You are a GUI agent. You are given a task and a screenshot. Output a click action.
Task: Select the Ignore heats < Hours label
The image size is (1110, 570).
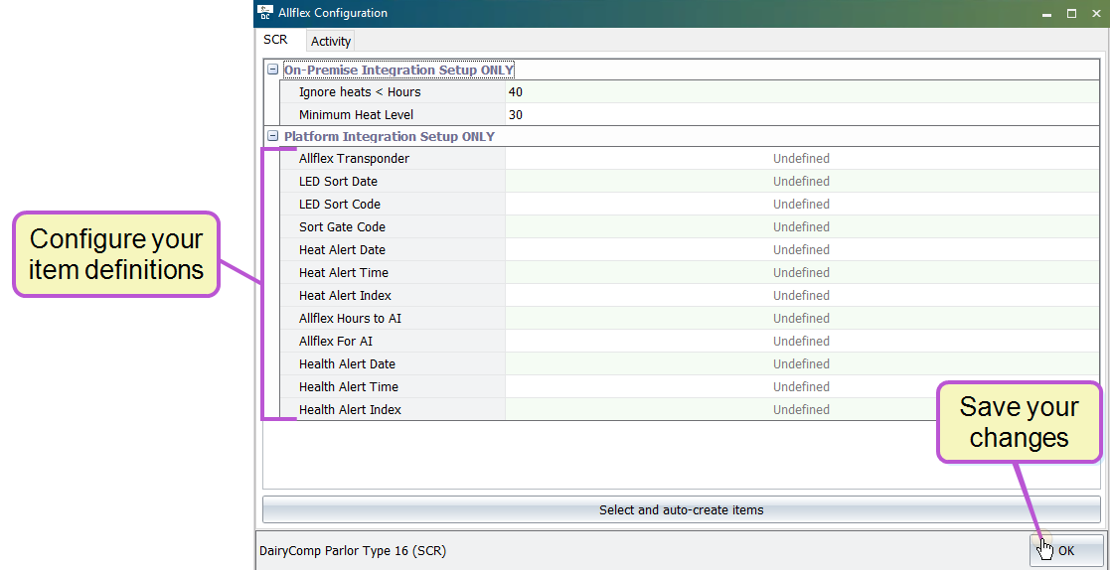click(360, 92)
